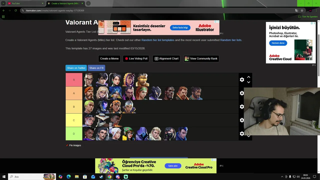This screenshot has width=320, height=180.
Task: Click Satın alın in the bottom ad
Action: [x=173, y=166]
